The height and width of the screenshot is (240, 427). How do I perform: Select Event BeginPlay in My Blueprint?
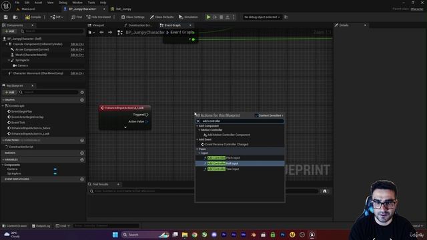(x=21, y=111)
